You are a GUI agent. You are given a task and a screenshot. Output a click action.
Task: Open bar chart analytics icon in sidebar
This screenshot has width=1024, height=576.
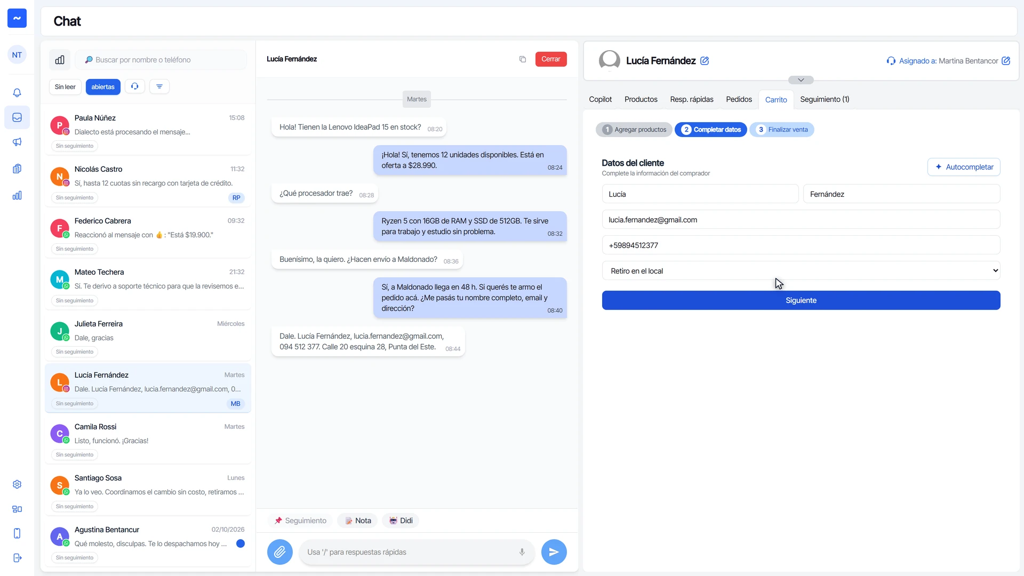tap(17, 195)
